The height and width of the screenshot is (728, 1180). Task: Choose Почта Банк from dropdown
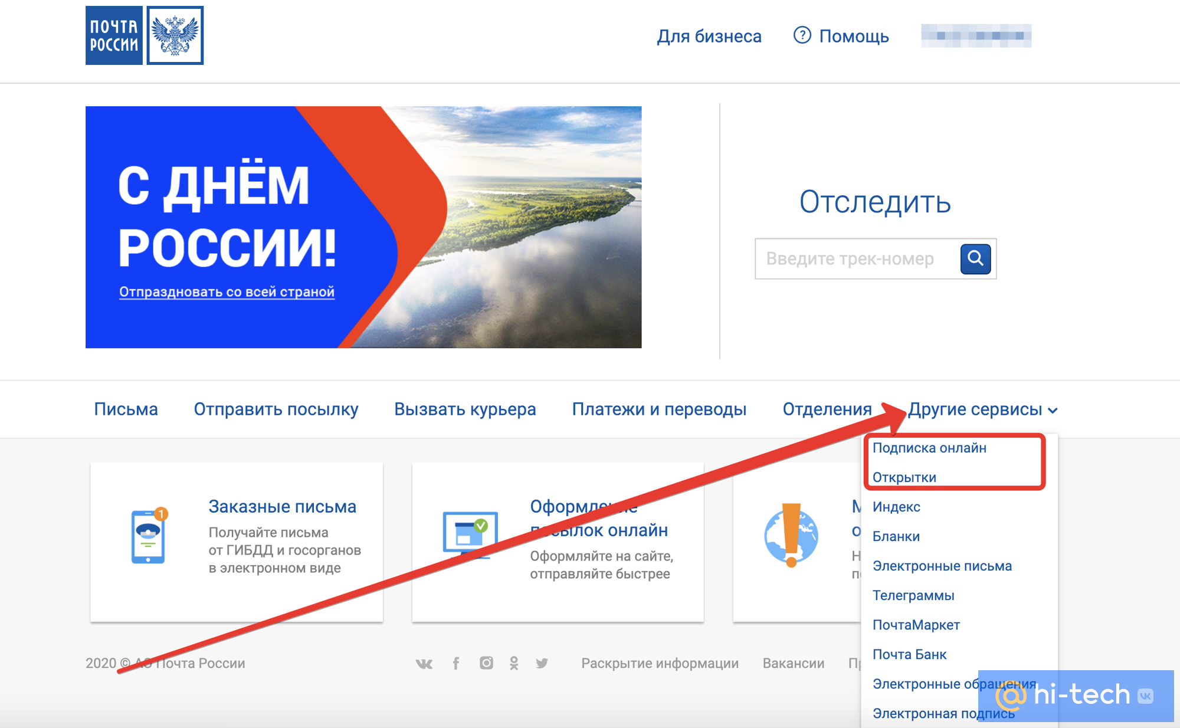[x=909, y=654]
